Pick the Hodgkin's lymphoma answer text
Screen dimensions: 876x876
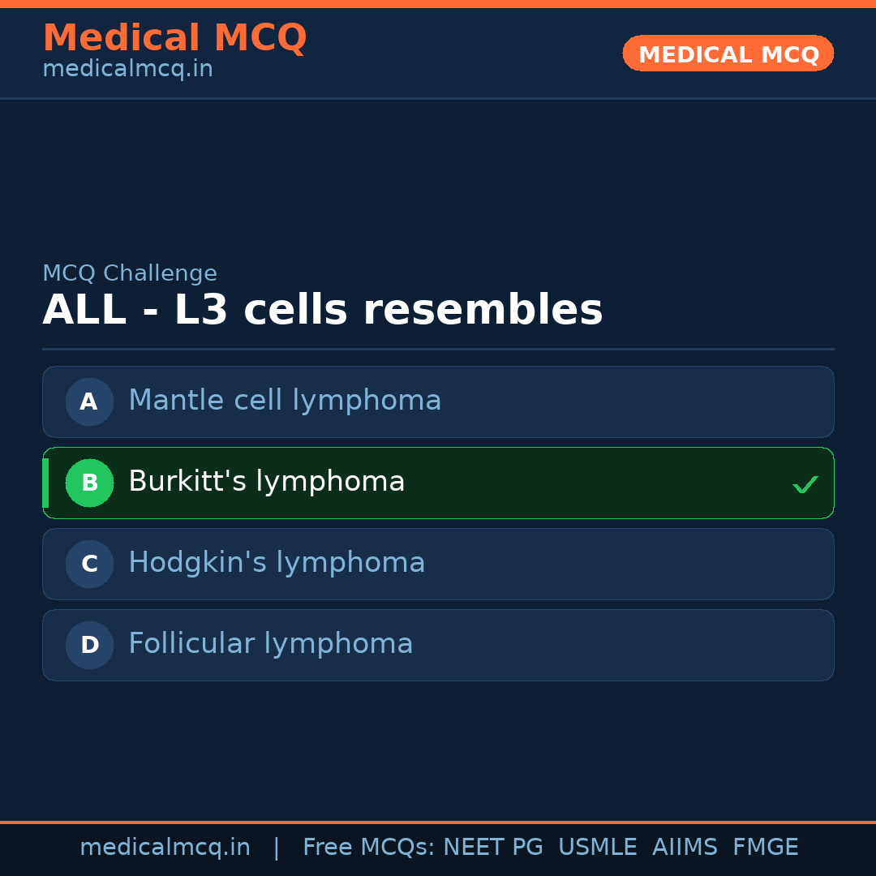click(x=277, y=563)
